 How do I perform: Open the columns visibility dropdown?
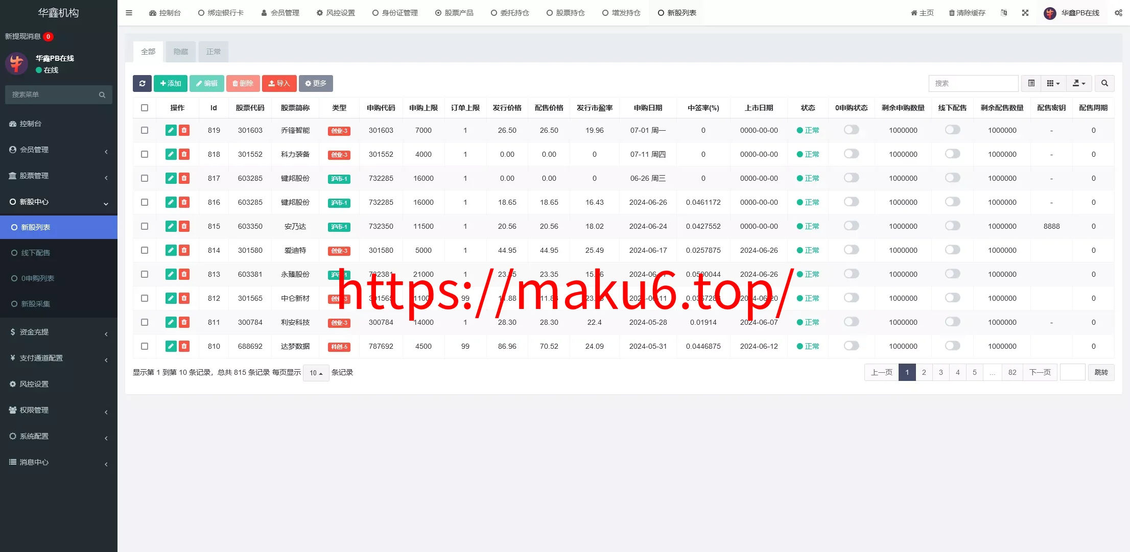click(x=1053, y=83)
